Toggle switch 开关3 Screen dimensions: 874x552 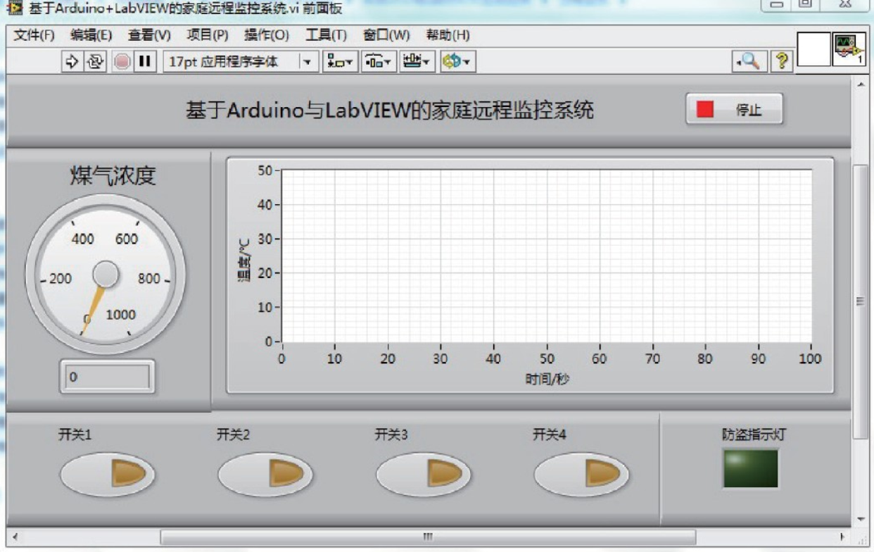point(424,474)
